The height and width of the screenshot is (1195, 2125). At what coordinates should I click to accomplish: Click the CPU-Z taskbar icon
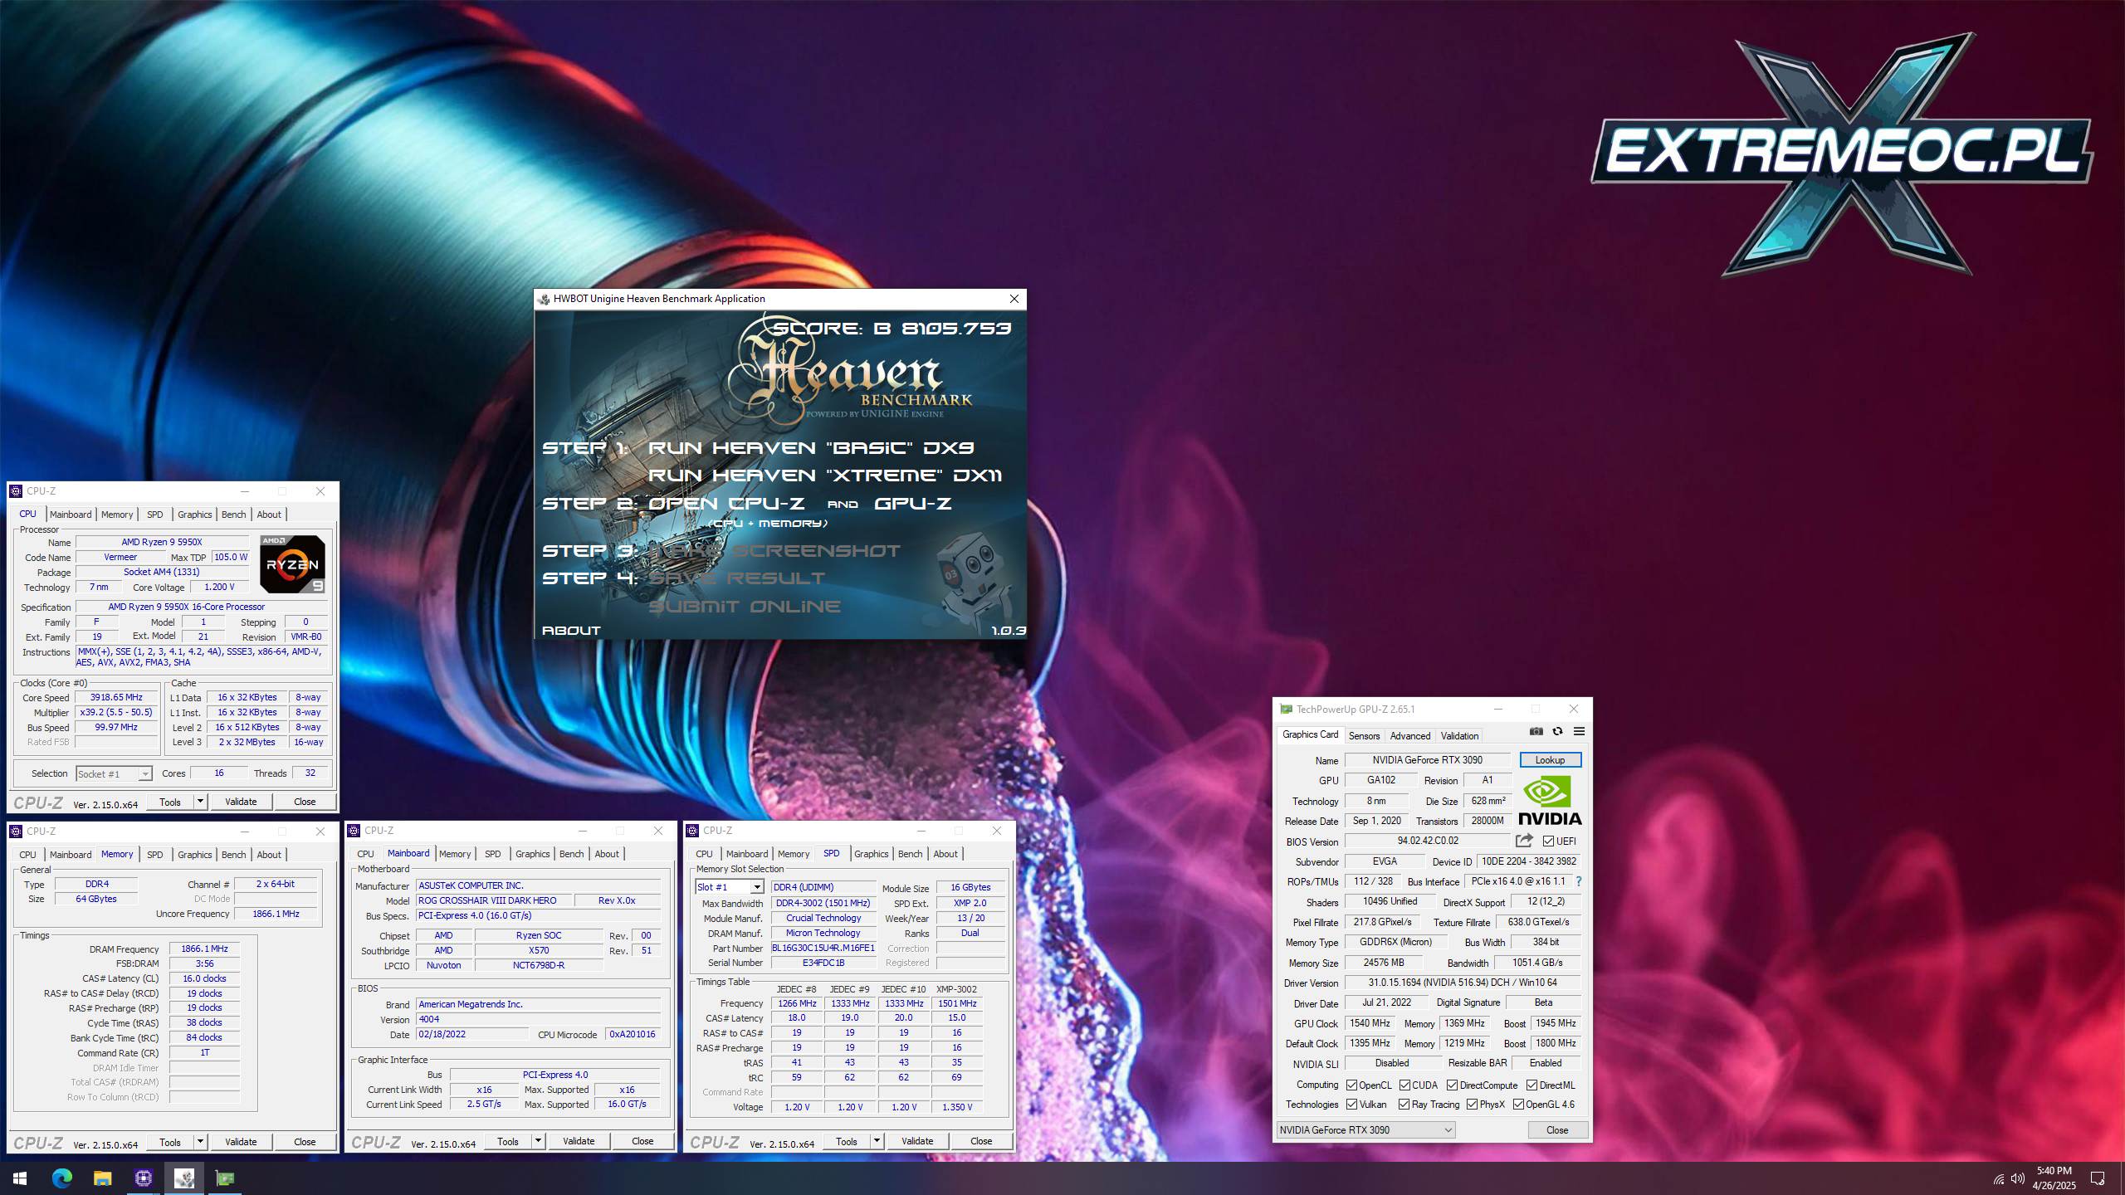click(x=143, y=1178)
